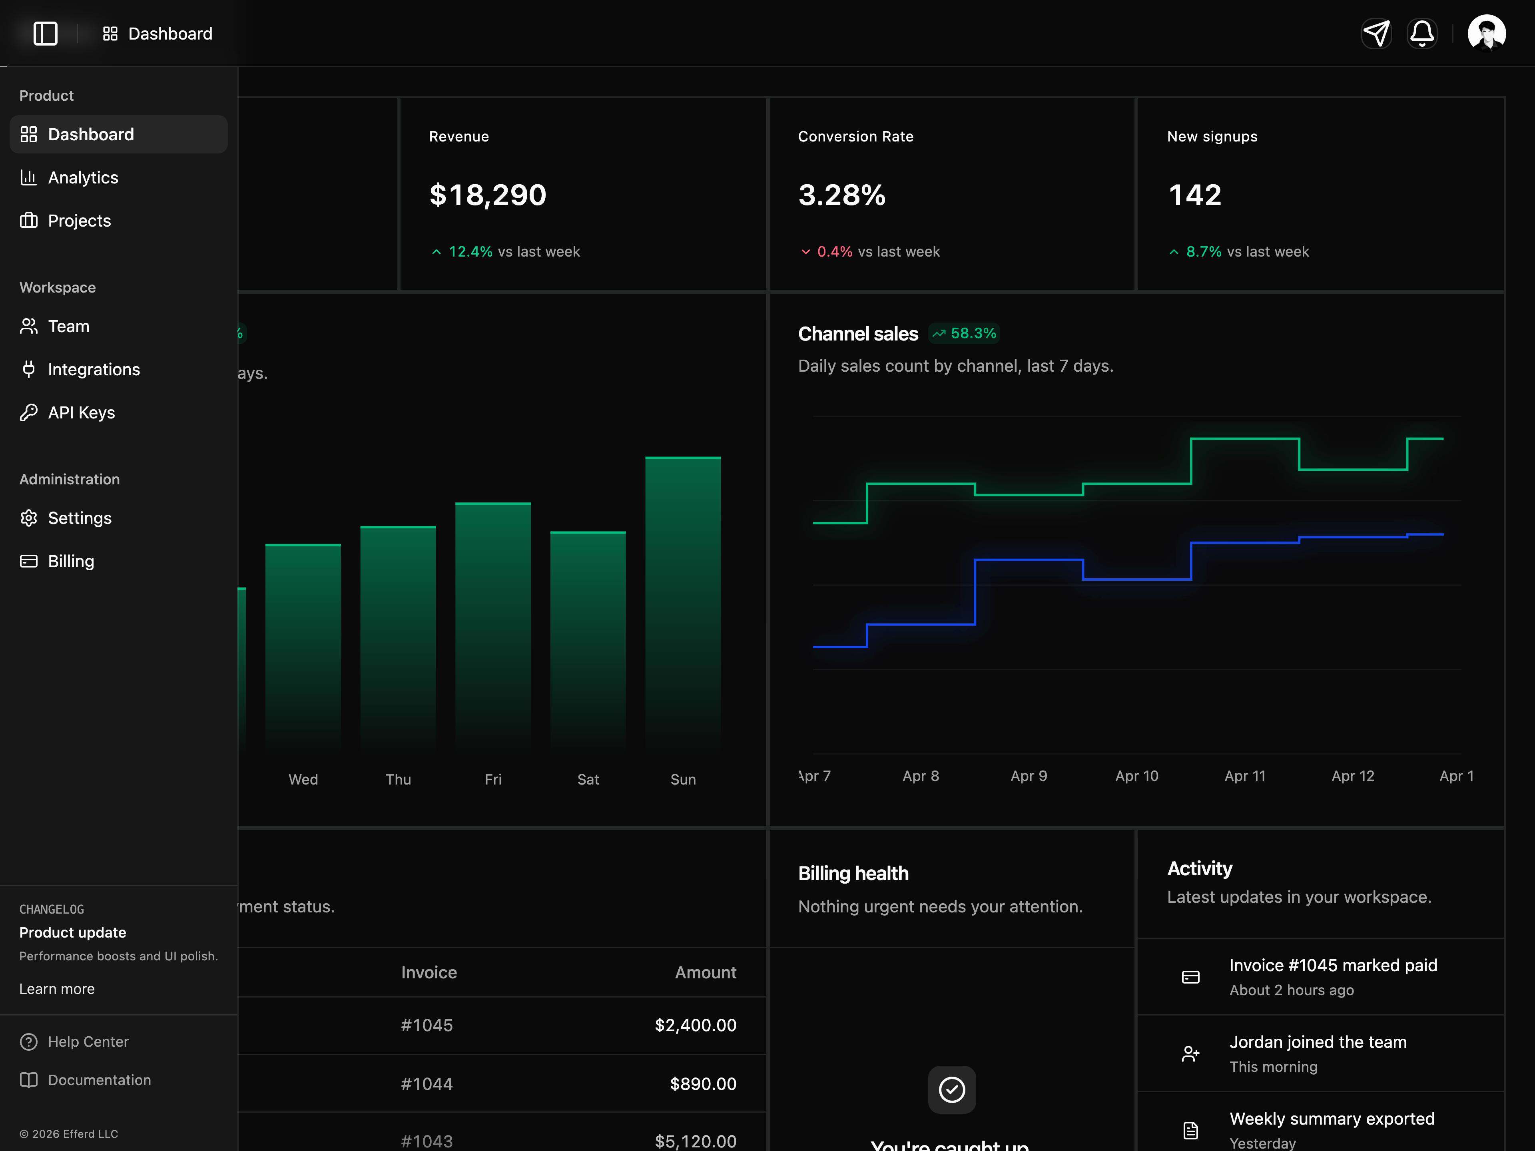Viewport: 1535px width, 1151px height.
Task: Click the Thu axis label
Action: [398, 779]
